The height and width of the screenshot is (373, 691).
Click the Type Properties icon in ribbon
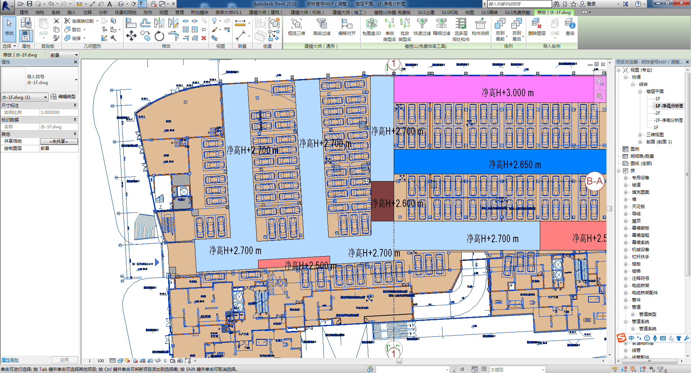tap(26, 23)
